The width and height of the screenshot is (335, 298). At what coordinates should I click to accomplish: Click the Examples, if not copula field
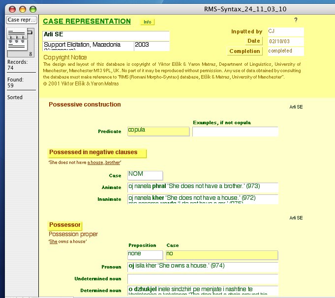[x=235, y=131]
